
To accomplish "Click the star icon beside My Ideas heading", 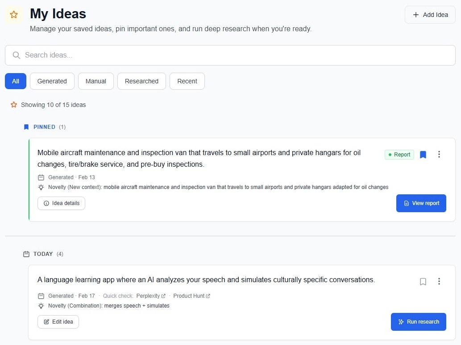I will pos(14,14).
